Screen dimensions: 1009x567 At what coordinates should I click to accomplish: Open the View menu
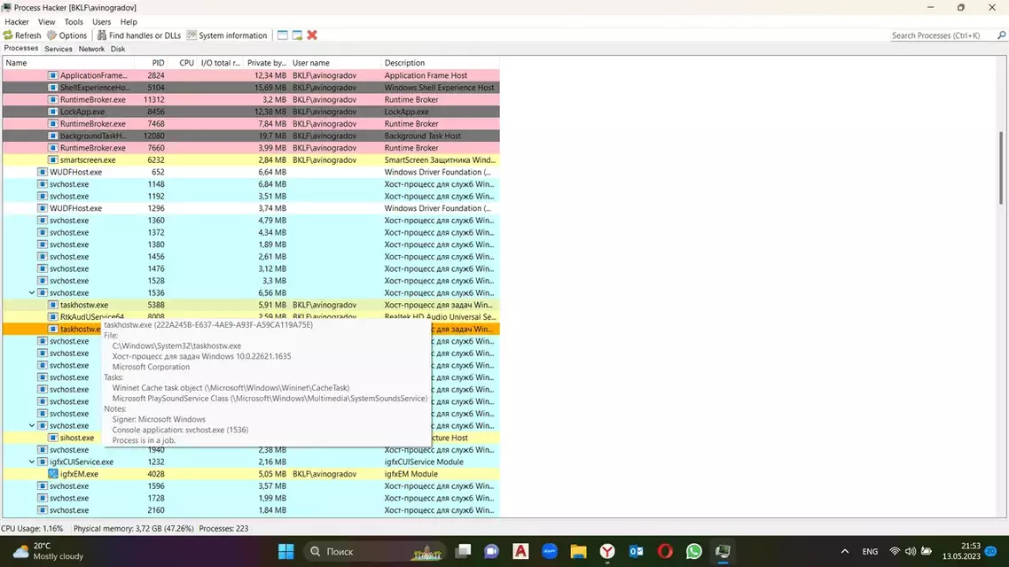point(46,22)
